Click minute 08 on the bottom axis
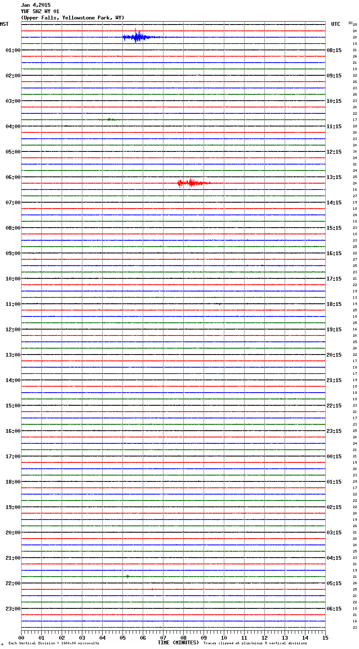The image size is (359, 649). [183, 638]
